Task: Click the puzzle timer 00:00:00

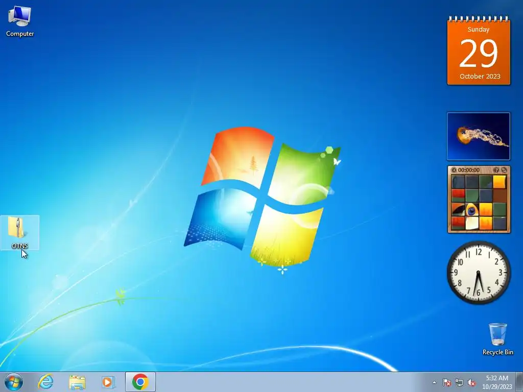Action: [x=469, y=170]
